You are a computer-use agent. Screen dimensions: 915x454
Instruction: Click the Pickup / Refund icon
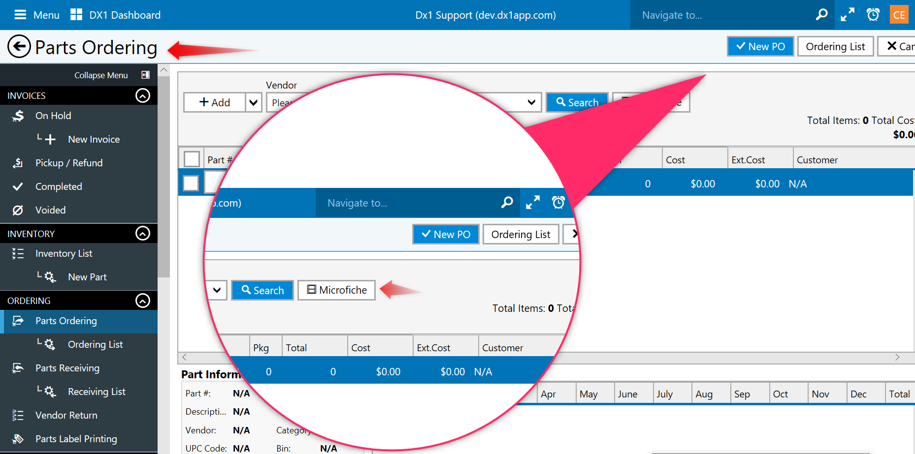pos(18,163)
